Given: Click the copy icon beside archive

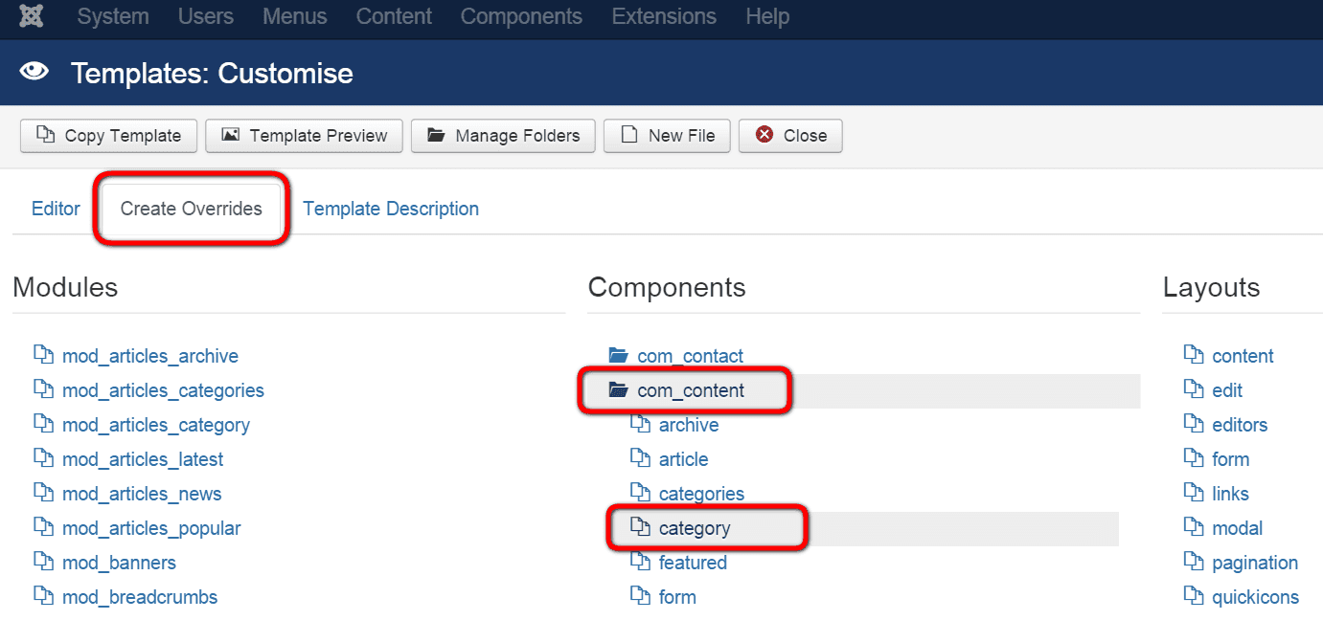Looking at the screenshot, I should point(640,424).
